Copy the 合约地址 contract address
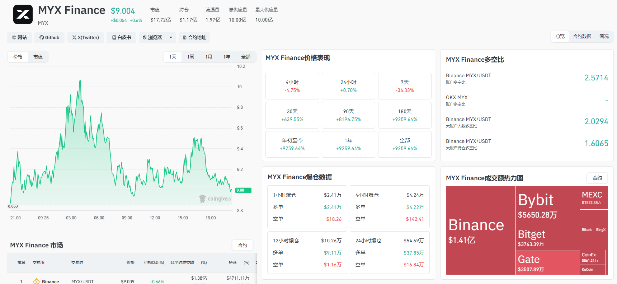Image resolution: width=617 pixels, height=284 pixels. tap(194, 37)
